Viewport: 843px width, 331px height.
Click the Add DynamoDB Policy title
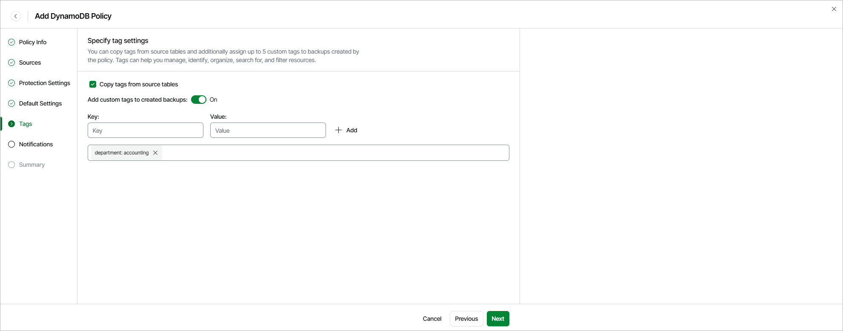pos(73,16)
